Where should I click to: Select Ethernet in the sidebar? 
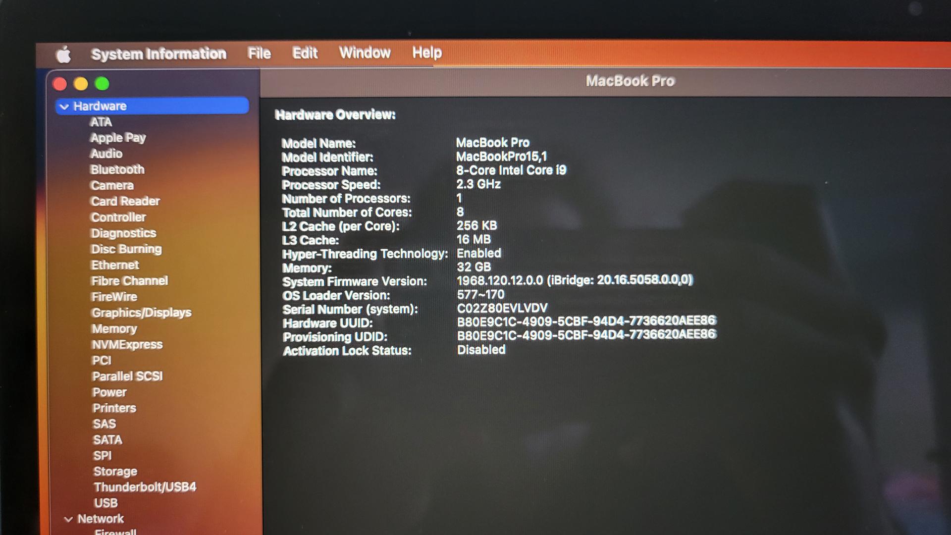click(x=115, y=265)
